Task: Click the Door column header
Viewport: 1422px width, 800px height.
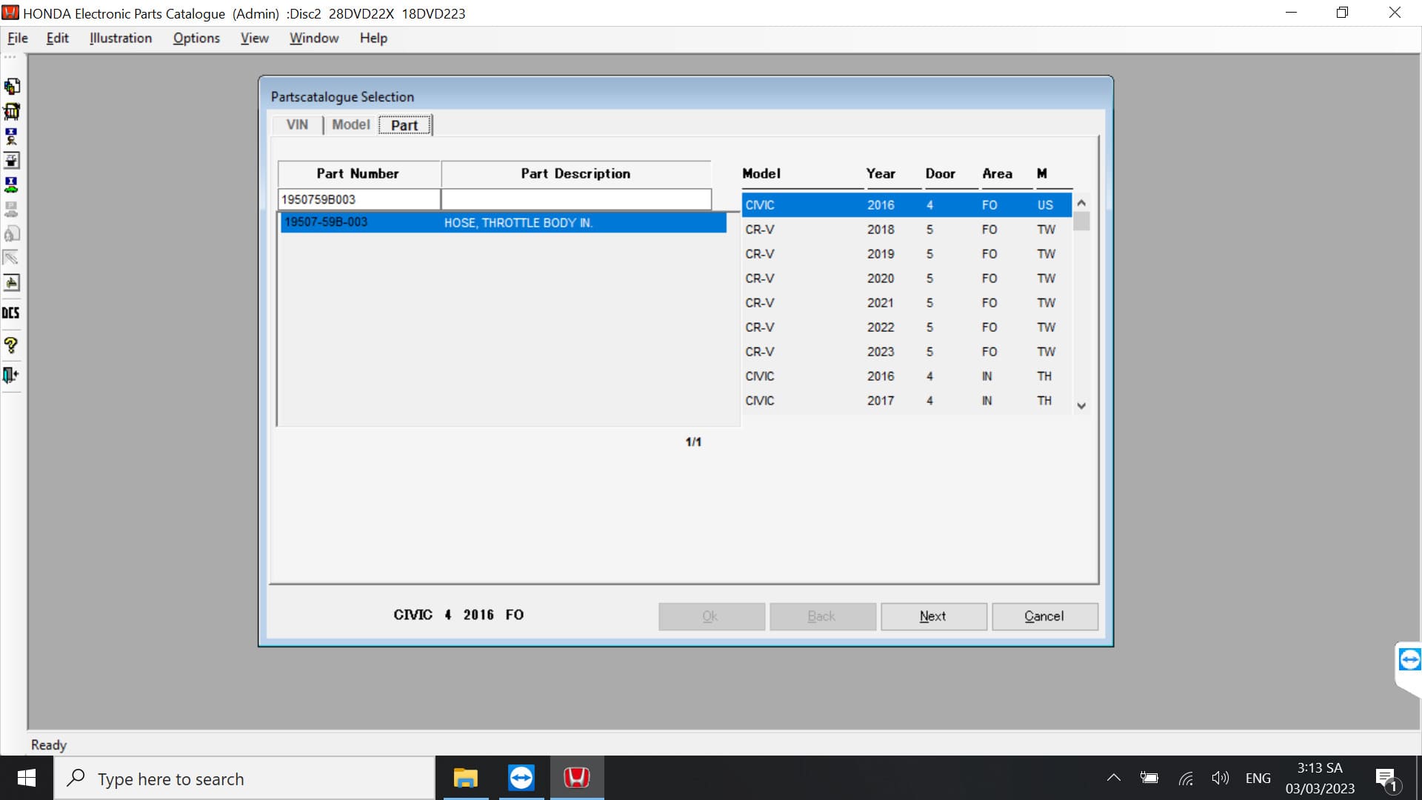Action: pos(940,173)
